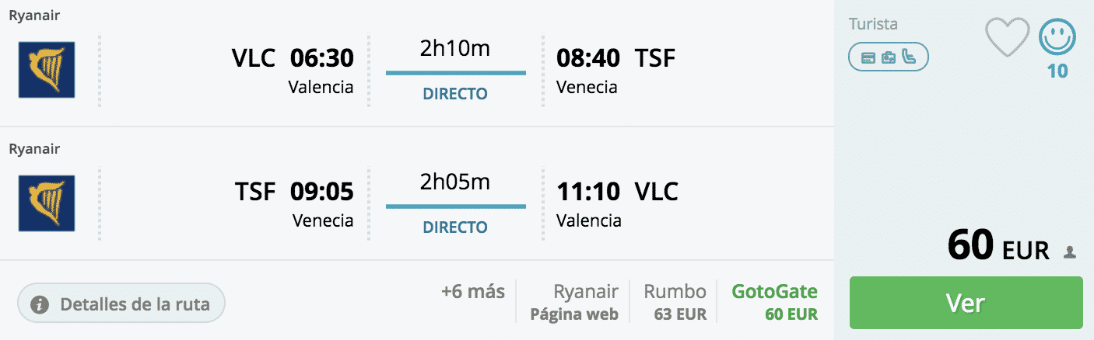Image resolution: width=1094 pixels, height=340 pixels.
Task: Toggle the heart favorite icon
Action: 1008,37
